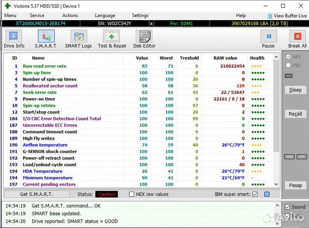Click the Get S.M.A.R.T. button
The image size is (309, 228).
36,194
